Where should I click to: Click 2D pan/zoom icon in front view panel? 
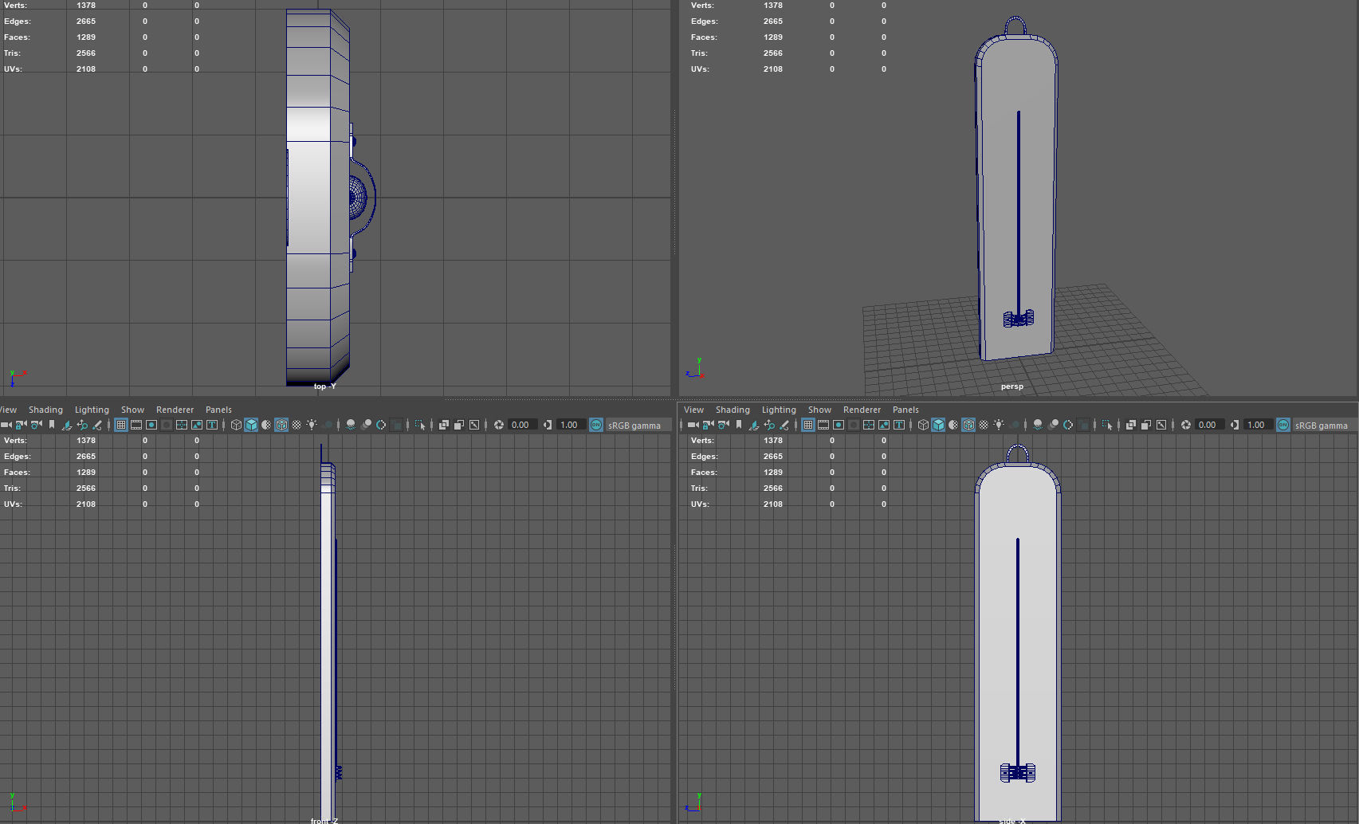pyautogui.click(x=82, y=425)
